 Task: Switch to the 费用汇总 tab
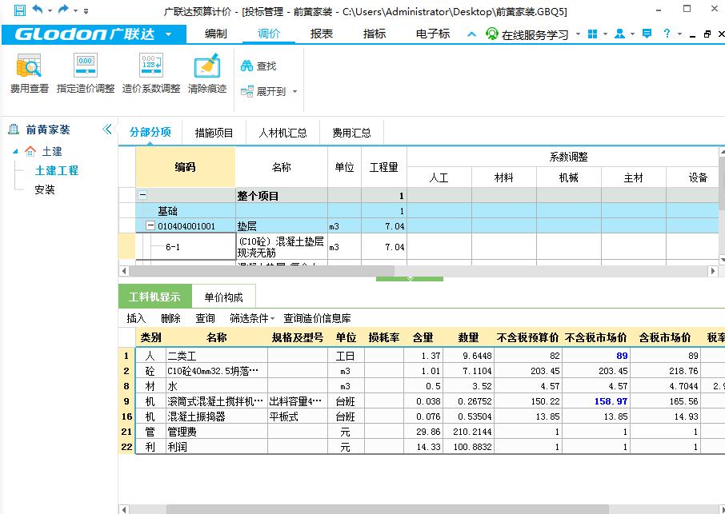pyautogui.click(x=351, y=133)
